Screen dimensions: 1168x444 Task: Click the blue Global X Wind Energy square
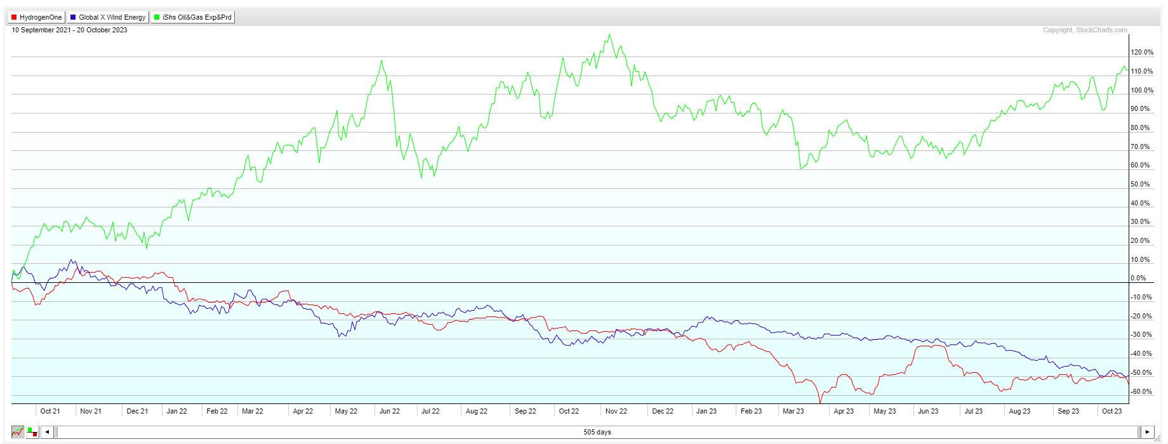73,17
